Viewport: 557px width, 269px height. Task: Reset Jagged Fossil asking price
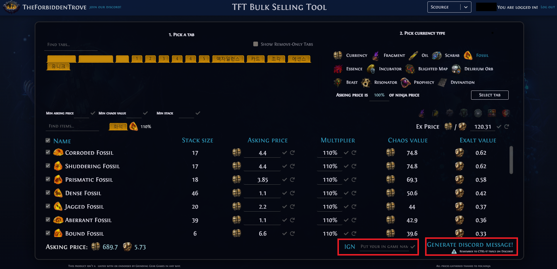click(292, 207)
